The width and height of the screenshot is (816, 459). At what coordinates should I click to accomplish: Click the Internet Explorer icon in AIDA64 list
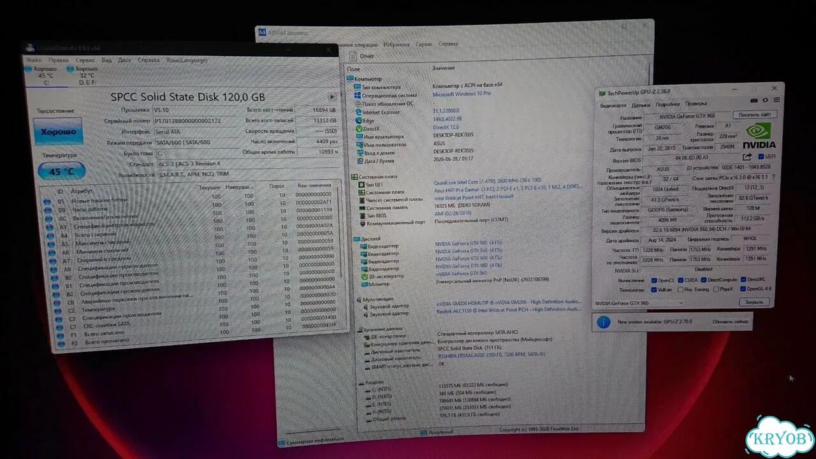[x=358, y=112]
